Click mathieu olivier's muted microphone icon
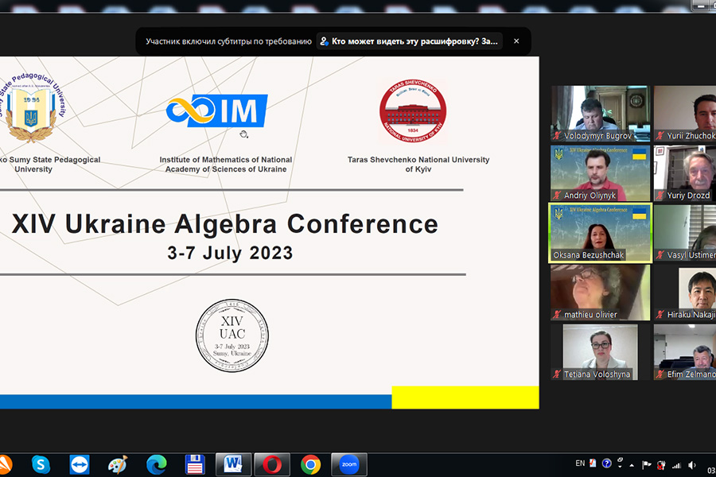Viewport: 716px width, 477px height. click(x=558, y=315)
